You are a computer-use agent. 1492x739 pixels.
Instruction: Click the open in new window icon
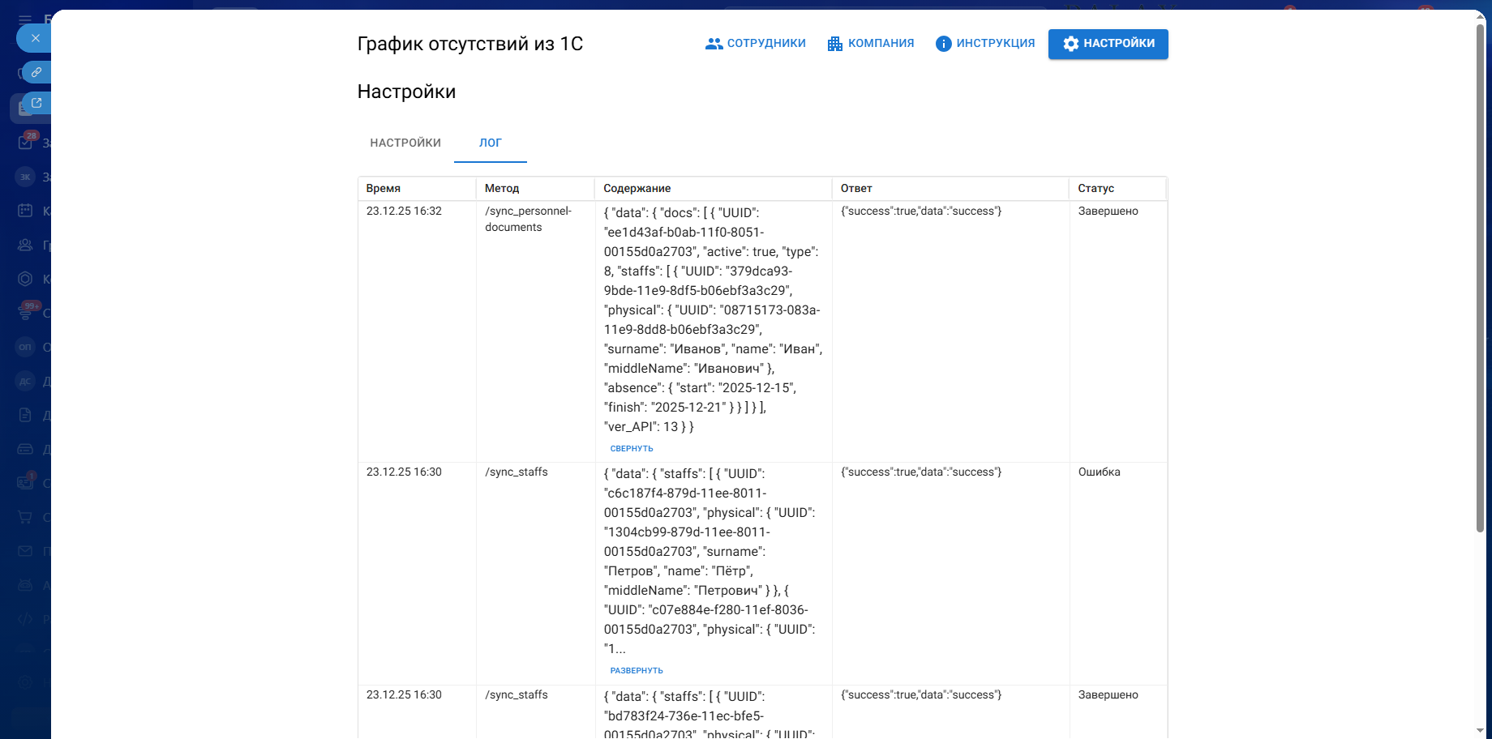(36, 103)
